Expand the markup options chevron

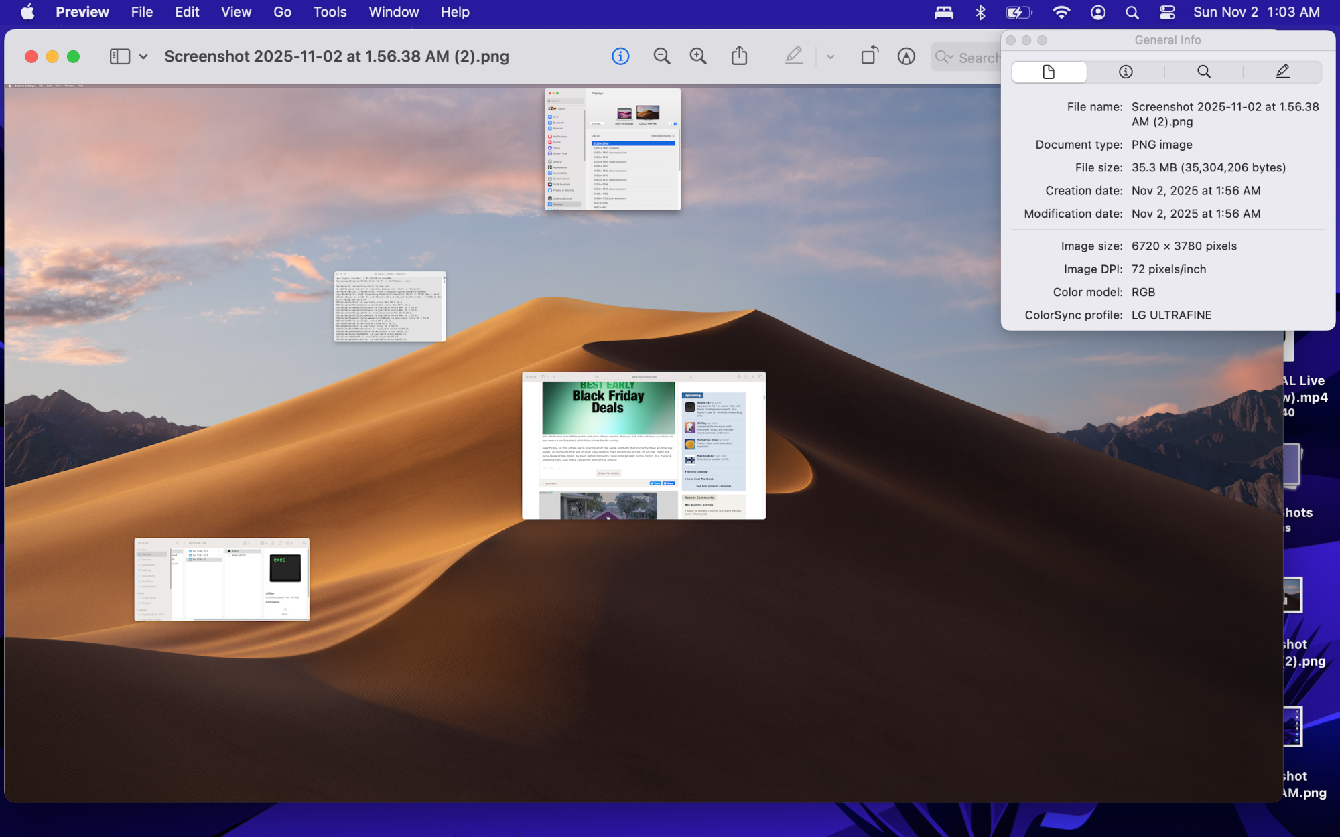(829, 56)
